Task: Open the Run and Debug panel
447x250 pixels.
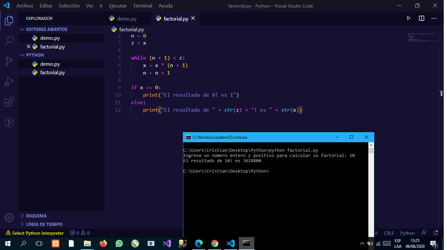Action: pos(9,81)
